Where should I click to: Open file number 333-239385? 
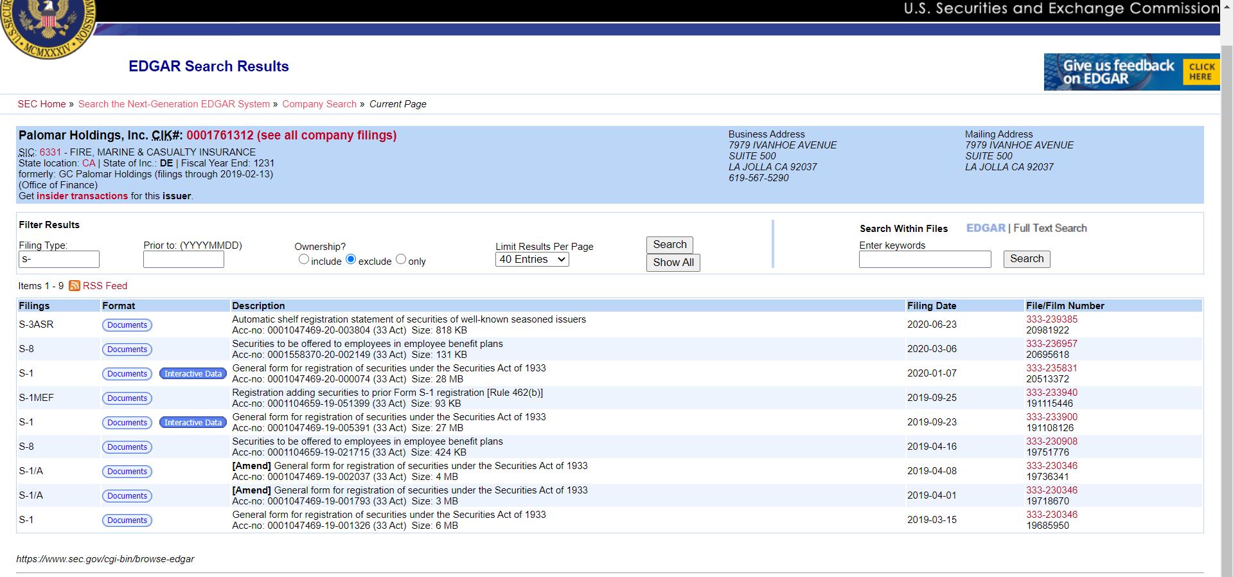[x=1052, y=319]
